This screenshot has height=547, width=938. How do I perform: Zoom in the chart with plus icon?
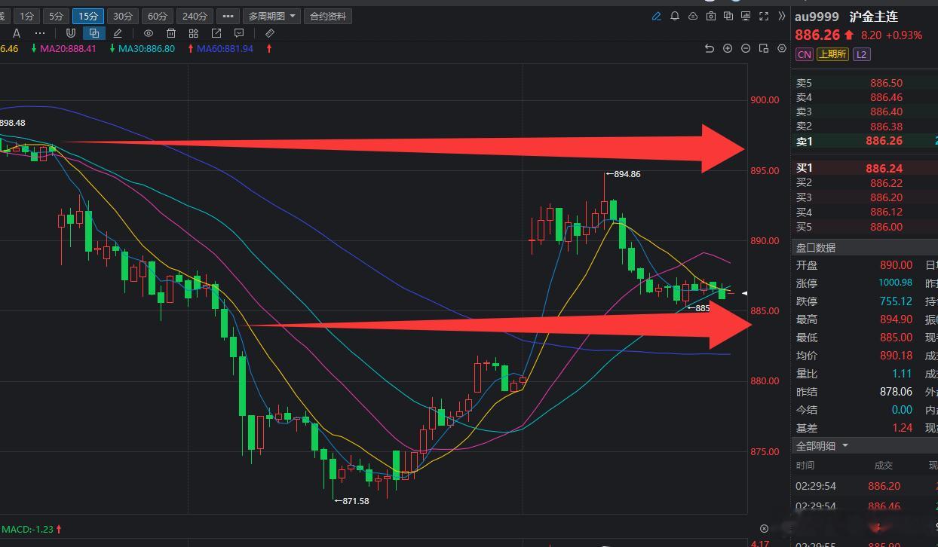tap(728, 48)
